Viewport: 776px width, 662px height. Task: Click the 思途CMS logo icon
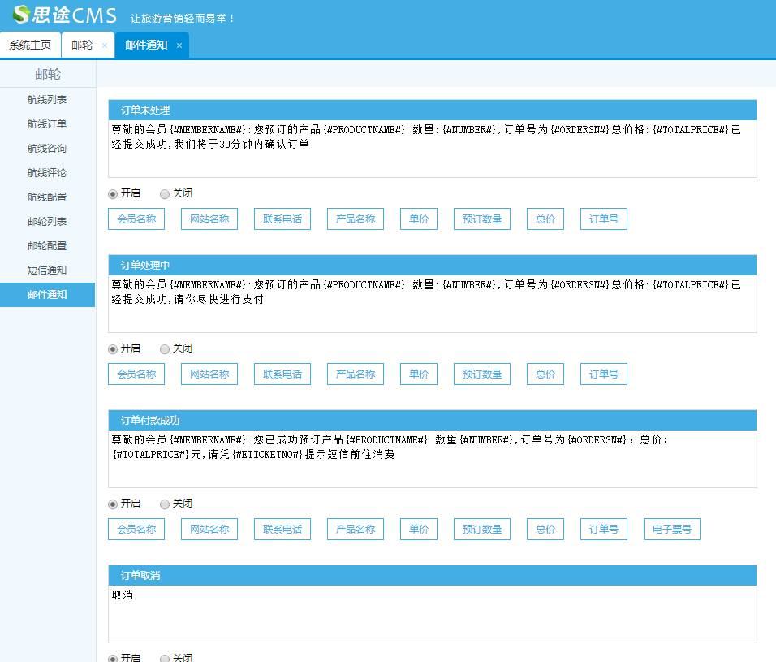tap(22, 15)
